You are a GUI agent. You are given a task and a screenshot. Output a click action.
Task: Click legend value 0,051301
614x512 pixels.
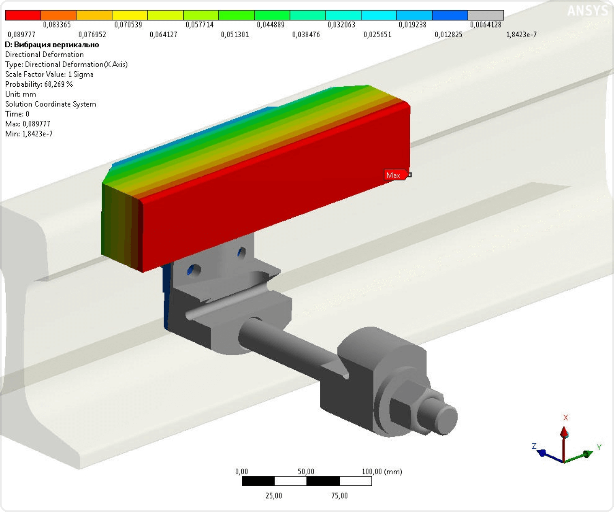pyautogui.click(x=235, y=34)
